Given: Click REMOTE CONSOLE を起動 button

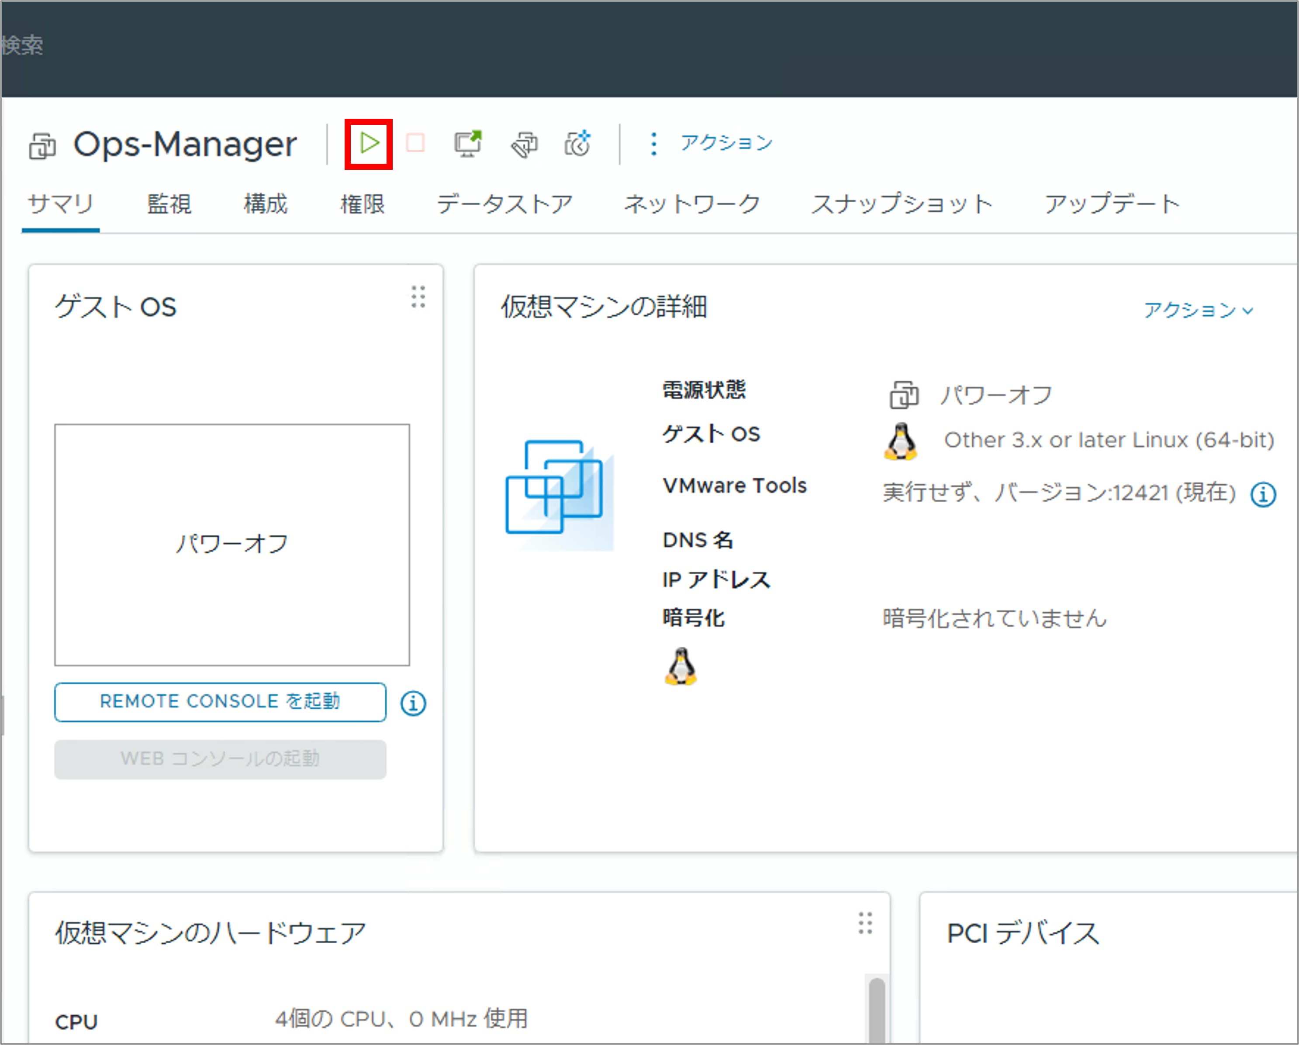Looking at the screenshot, I should click(x=220, y=702).
